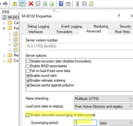Click the Reverse Lookup folder icon

[10, 55]
